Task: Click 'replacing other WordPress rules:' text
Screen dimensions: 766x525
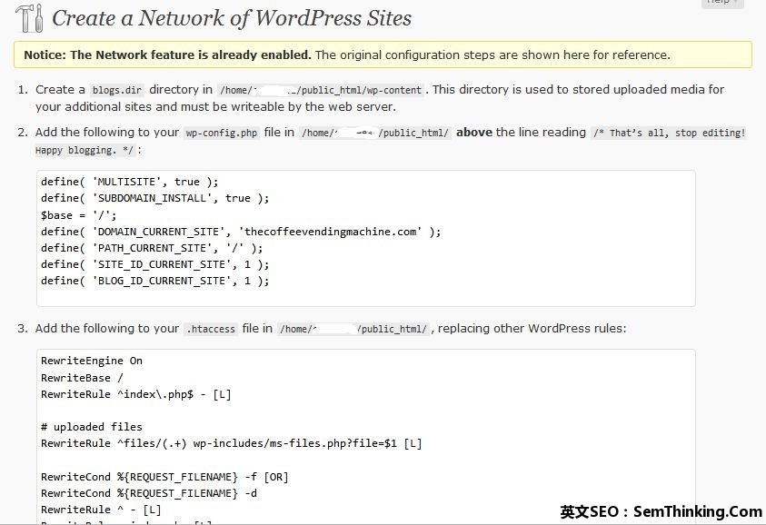Action: [532, 328]
